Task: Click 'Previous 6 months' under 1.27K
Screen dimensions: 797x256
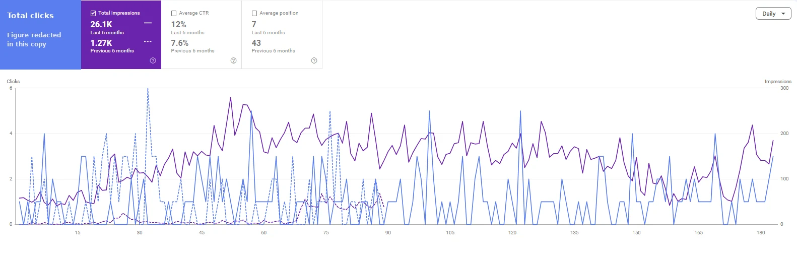Action: pyautogui.click(x=112, y=50)
